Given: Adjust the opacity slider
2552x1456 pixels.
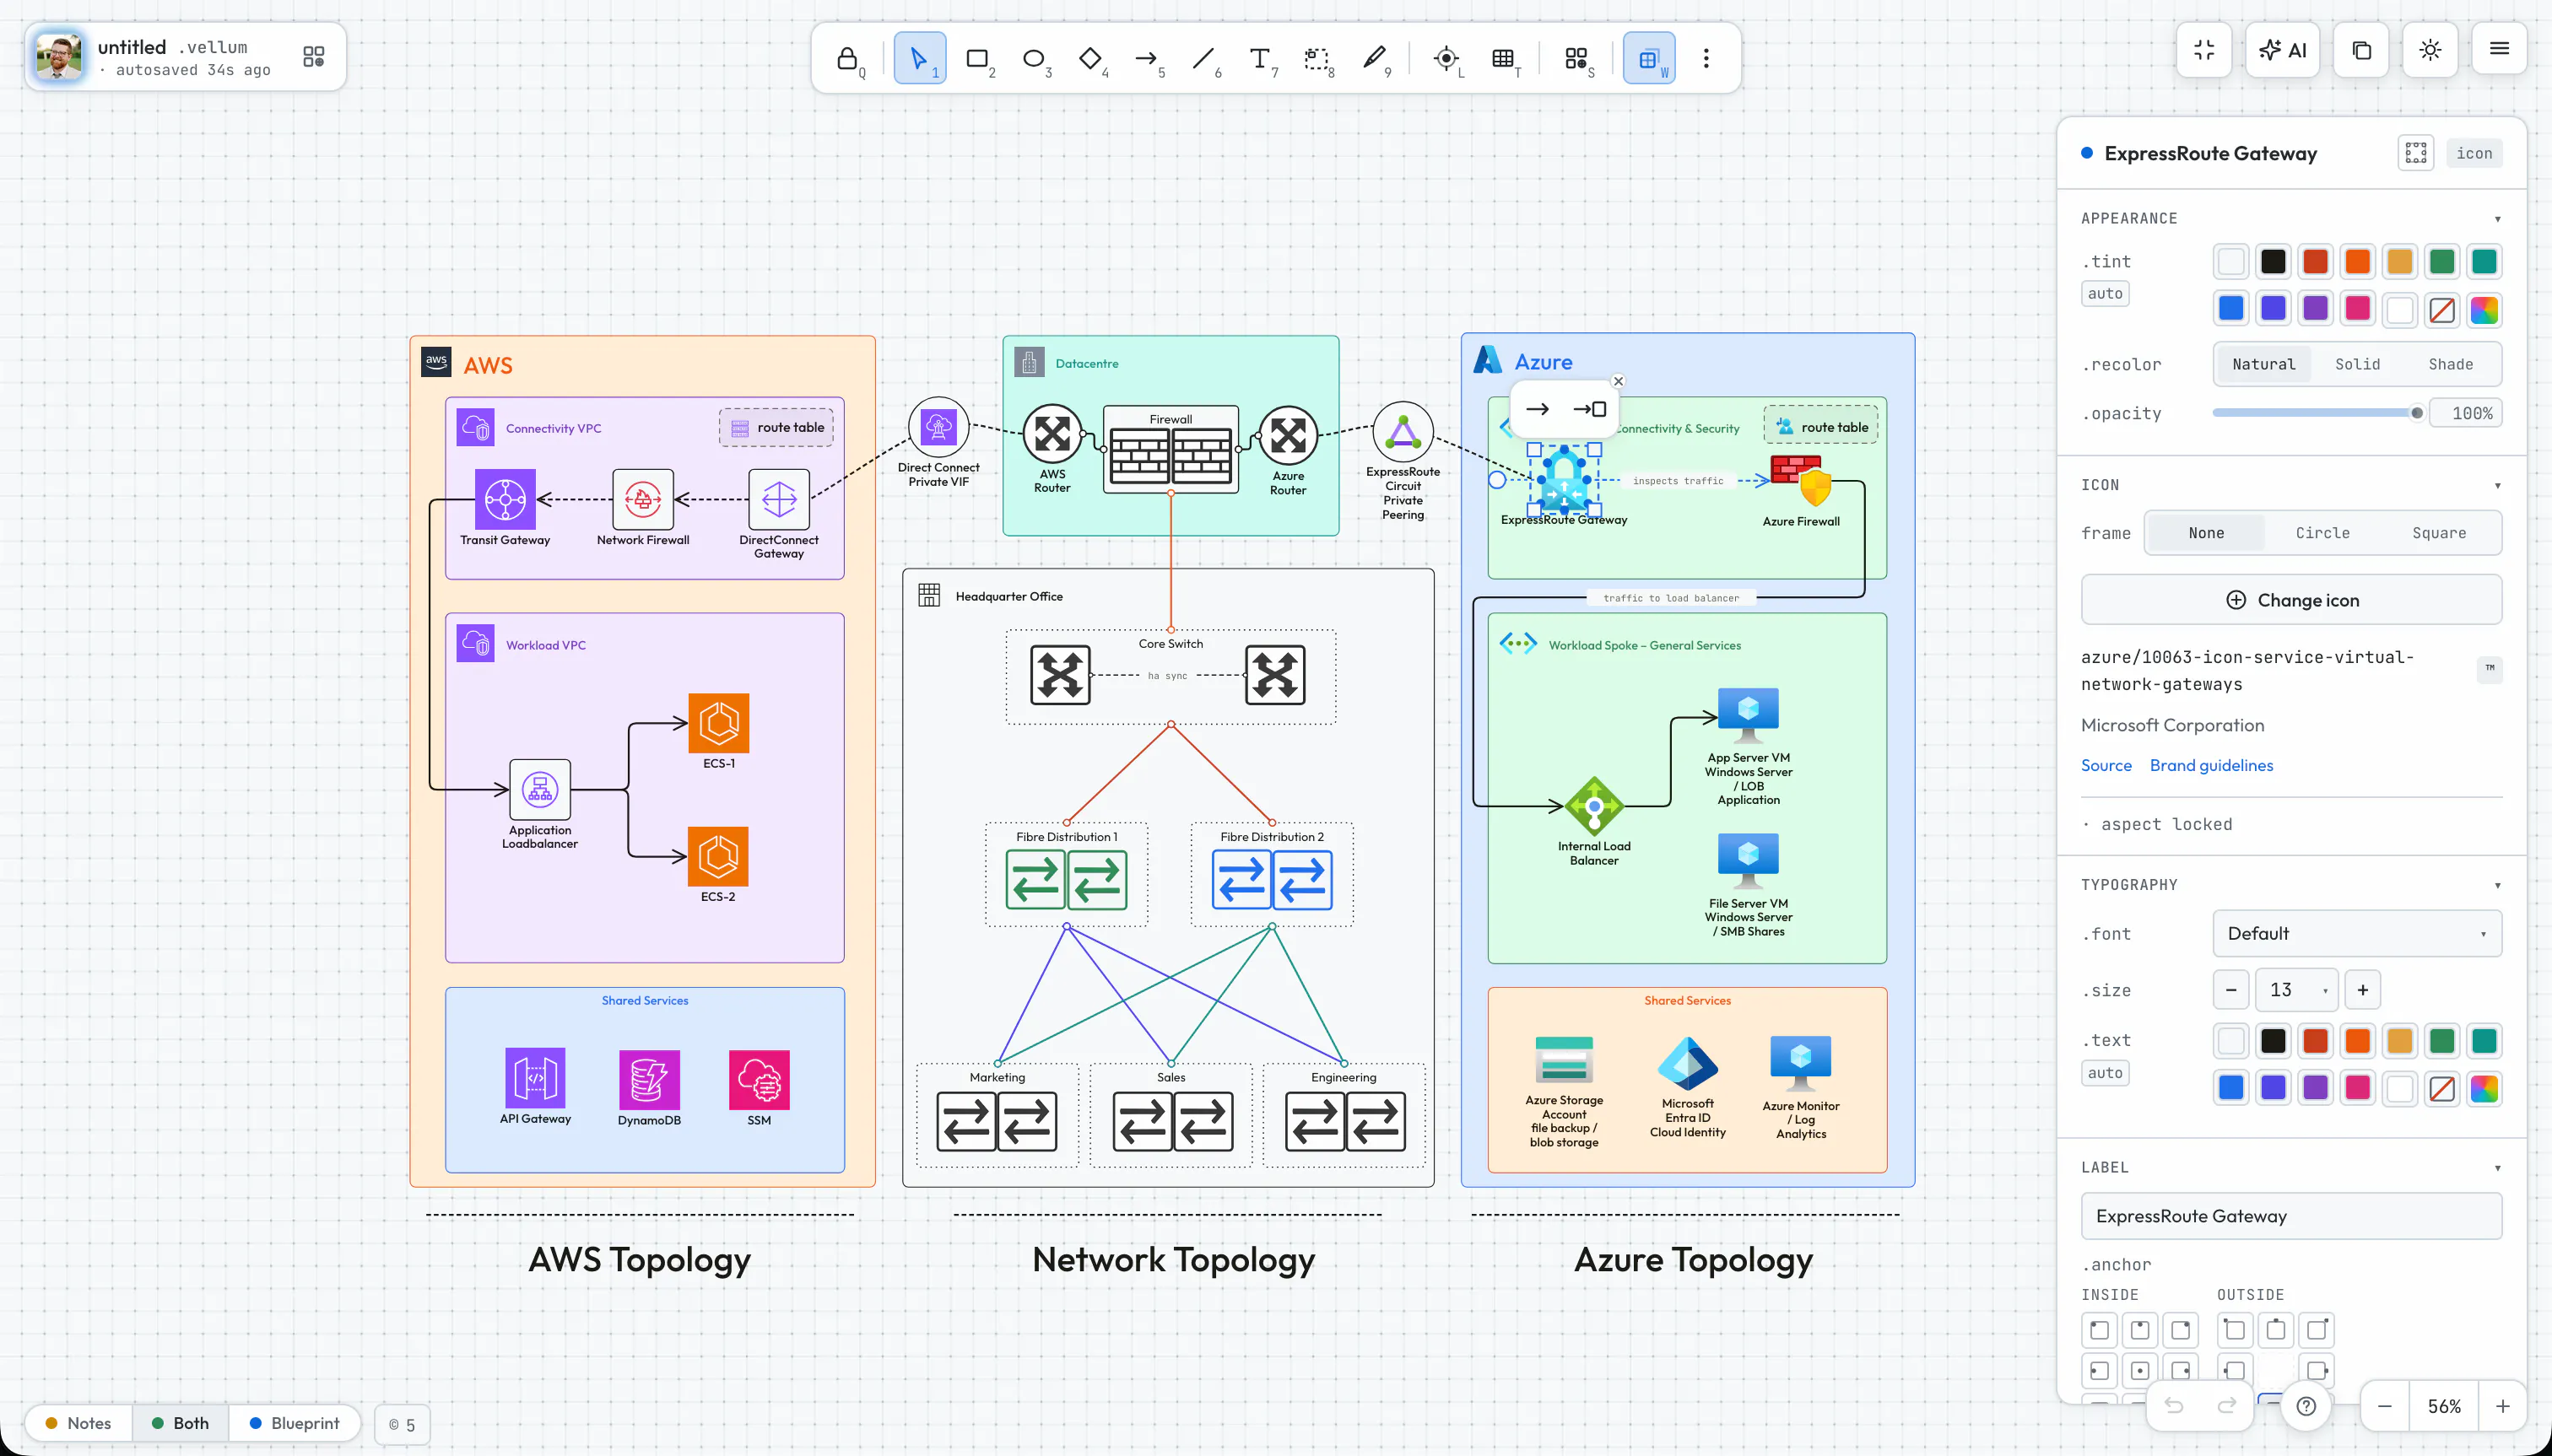Looking at the screenshot, I should coord(2318,413).
